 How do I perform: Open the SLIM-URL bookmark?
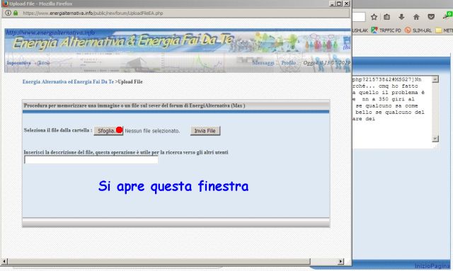pyautogui.click(x=418, y=30)
